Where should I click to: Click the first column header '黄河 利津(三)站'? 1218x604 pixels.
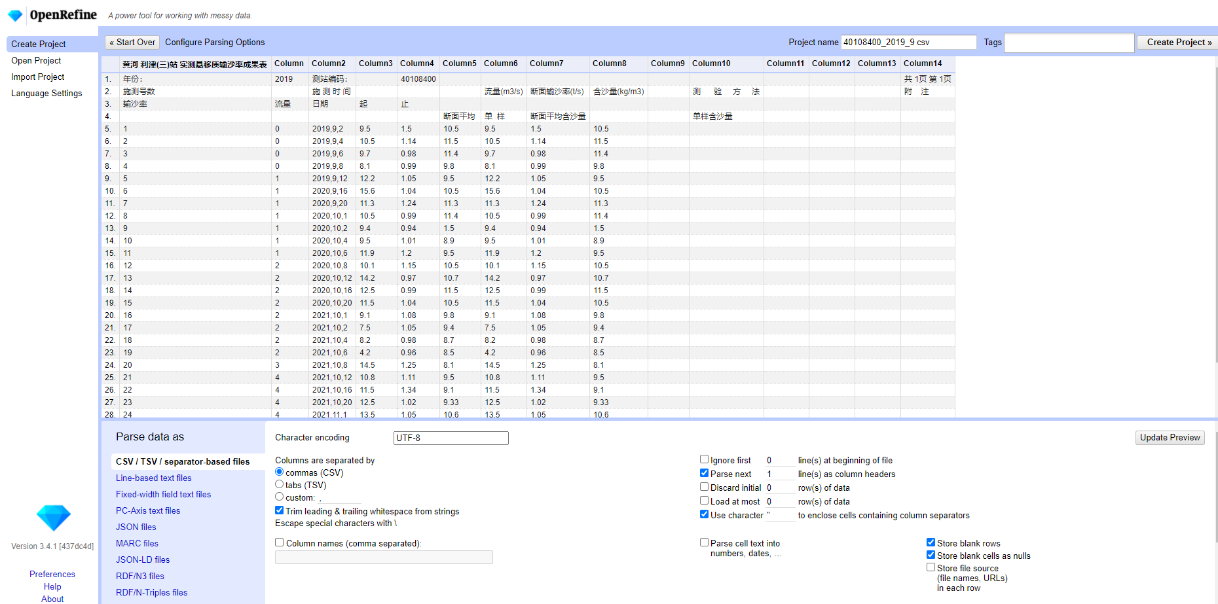[x=194, y=64]
